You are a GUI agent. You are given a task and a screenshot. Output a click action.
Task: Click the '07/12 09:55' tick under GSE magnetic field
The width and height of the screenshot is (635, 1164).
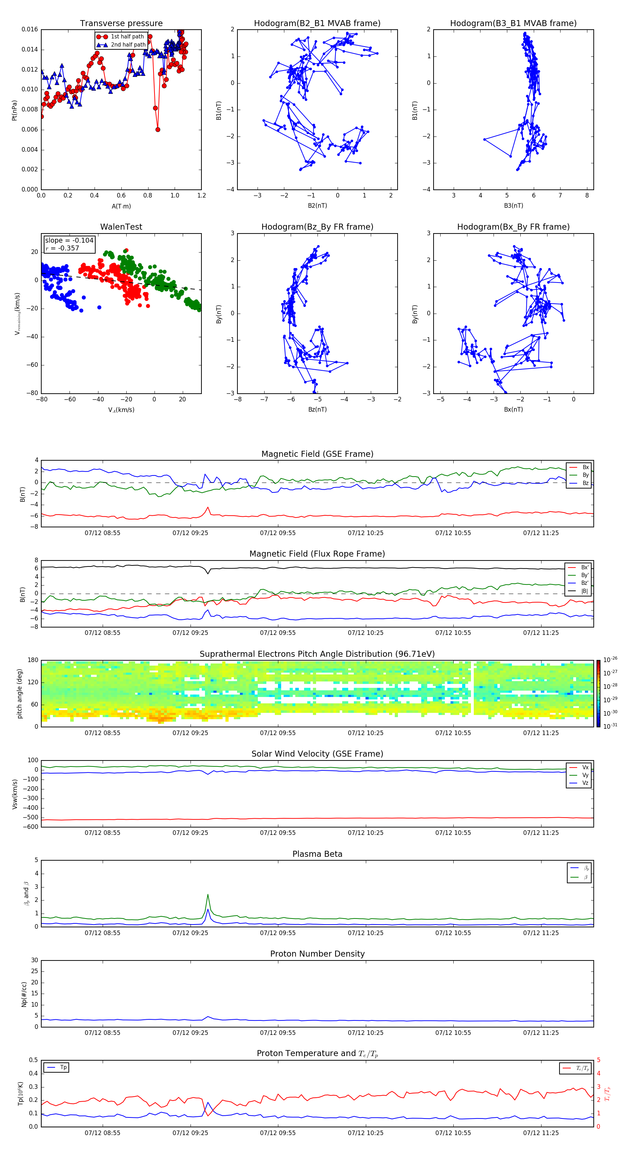point(278,533)
